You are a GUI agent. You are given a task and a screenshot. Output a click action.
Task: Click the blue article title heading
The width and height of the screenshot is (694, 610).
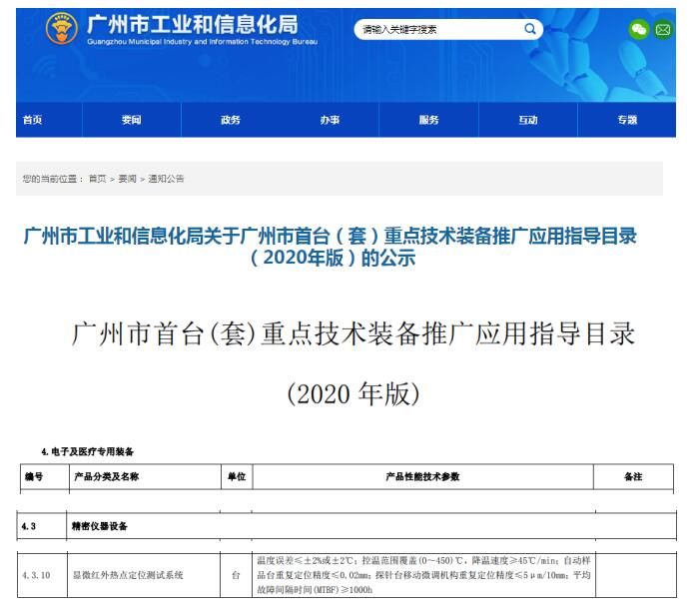click(332, 247)
